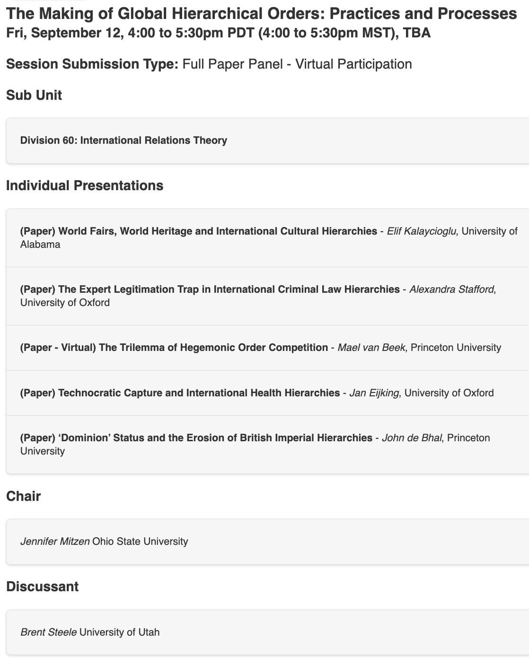
Task: Select chair Jennifer Mitzen
Action: pyautogui.click(x=55, y=542)
